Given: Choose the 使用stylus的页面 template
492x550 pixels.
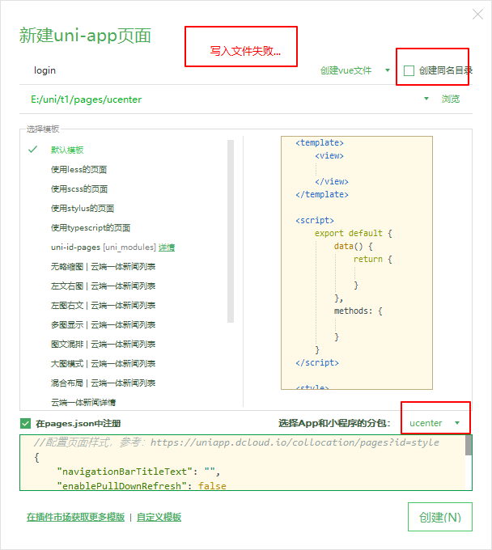Looking at the screenshot, I should click(83, 209).
